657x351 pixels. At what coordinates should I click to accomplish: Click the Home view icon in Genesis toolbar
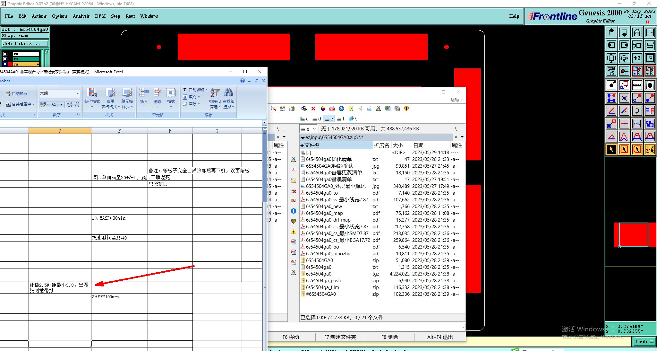coord(637,32)
